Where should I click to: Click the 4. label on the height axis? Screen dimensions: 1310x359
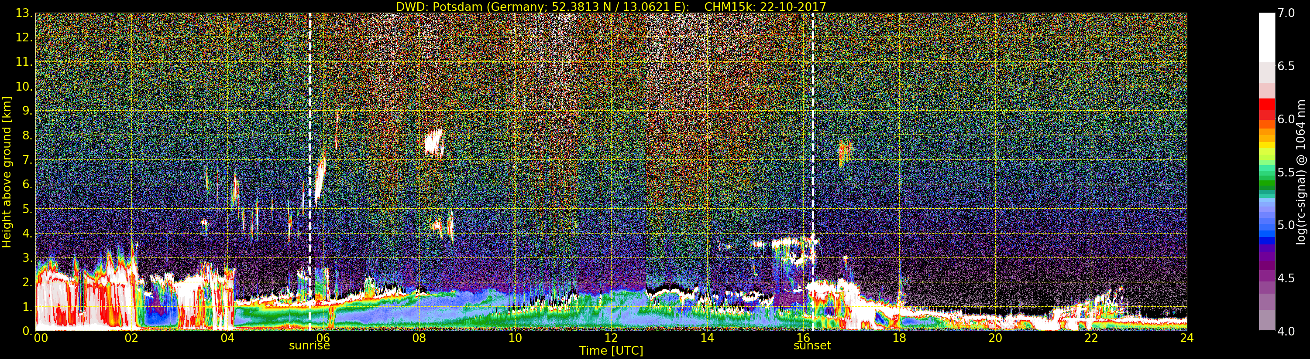[x=28, y=233]
